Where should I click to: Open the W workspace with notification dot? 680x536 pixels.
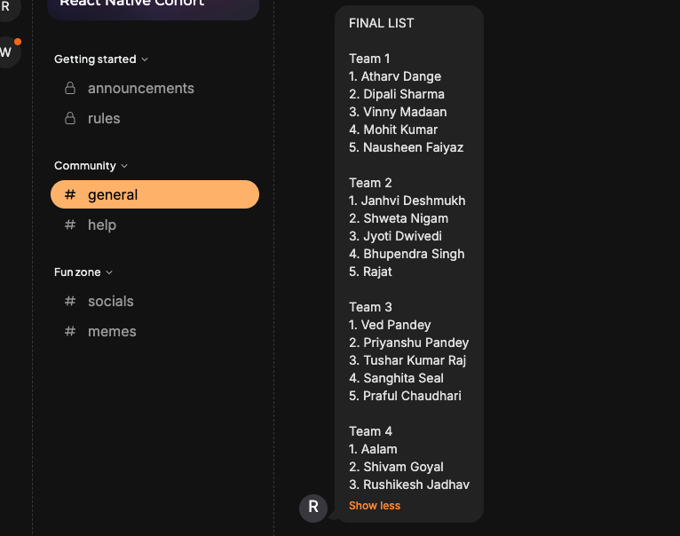click(x=6, y=52)
